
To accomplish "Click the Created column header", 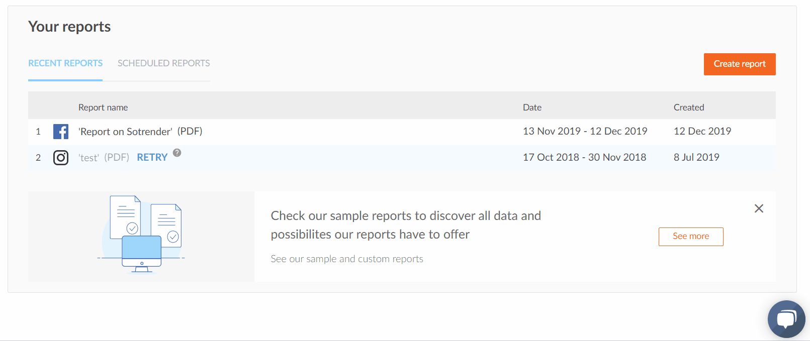I will pyautogui.click(x=689, y=107).
